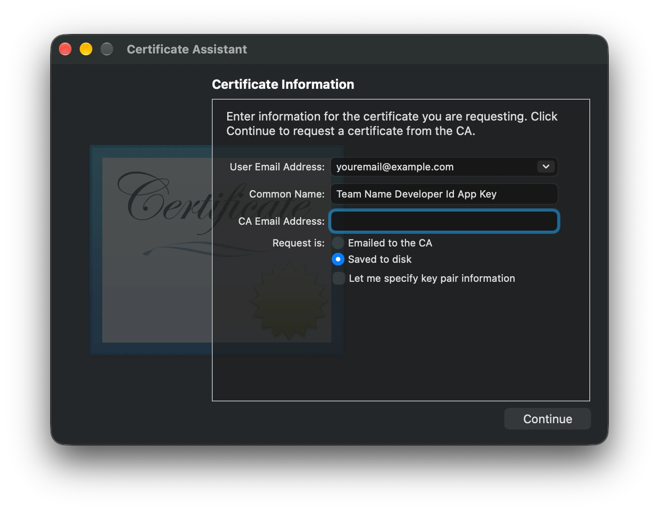Click the Common Name label
659x512 pixels.
coord(287,194)
